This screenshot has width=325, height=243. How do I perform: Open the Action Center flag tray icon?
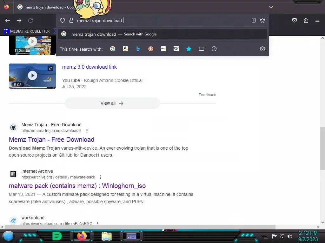(274, 236)
